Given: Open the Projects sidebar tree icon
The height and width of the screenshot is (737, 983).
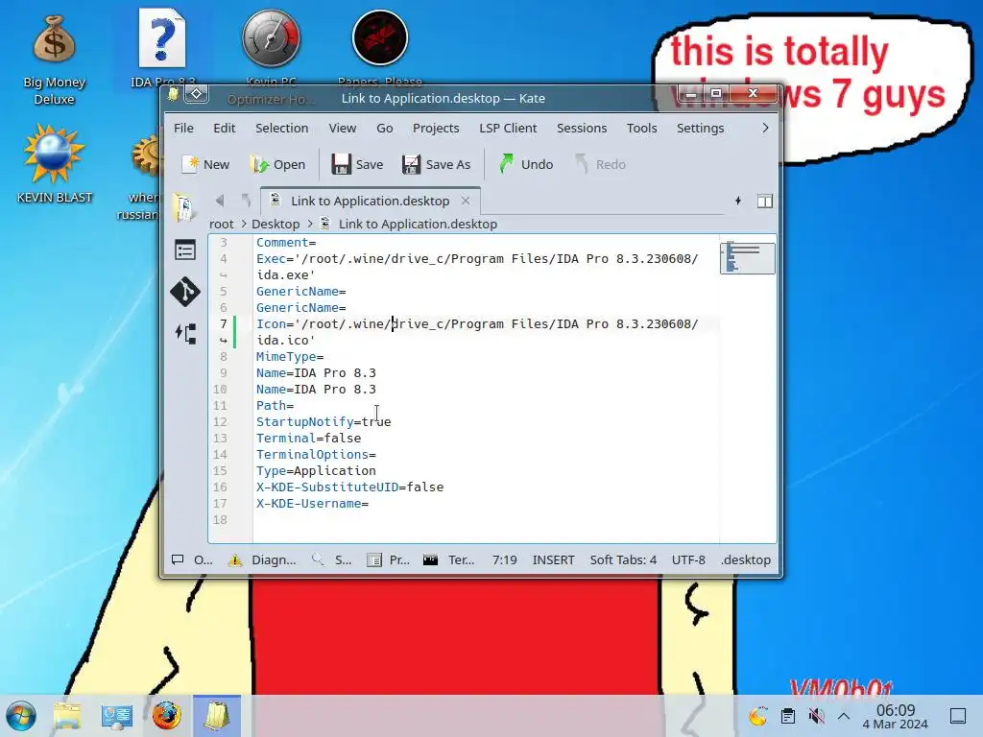Looking at the screenshot, I should (x=185, y=333).
